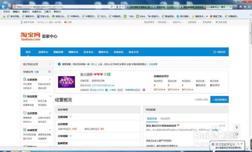Screen dimensions: 252x152
Task: Click the URL address input field
Action: click(61, 7)
